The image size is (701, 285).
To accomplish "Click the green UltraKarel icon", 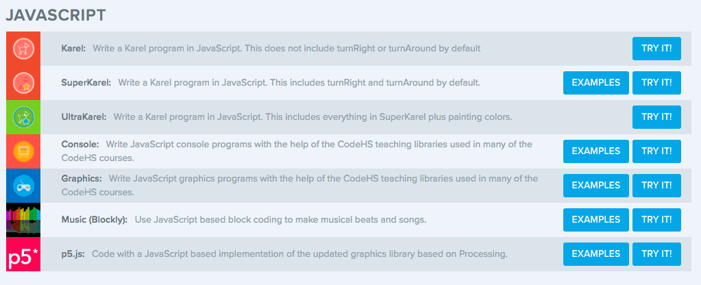I will point(23,117).
